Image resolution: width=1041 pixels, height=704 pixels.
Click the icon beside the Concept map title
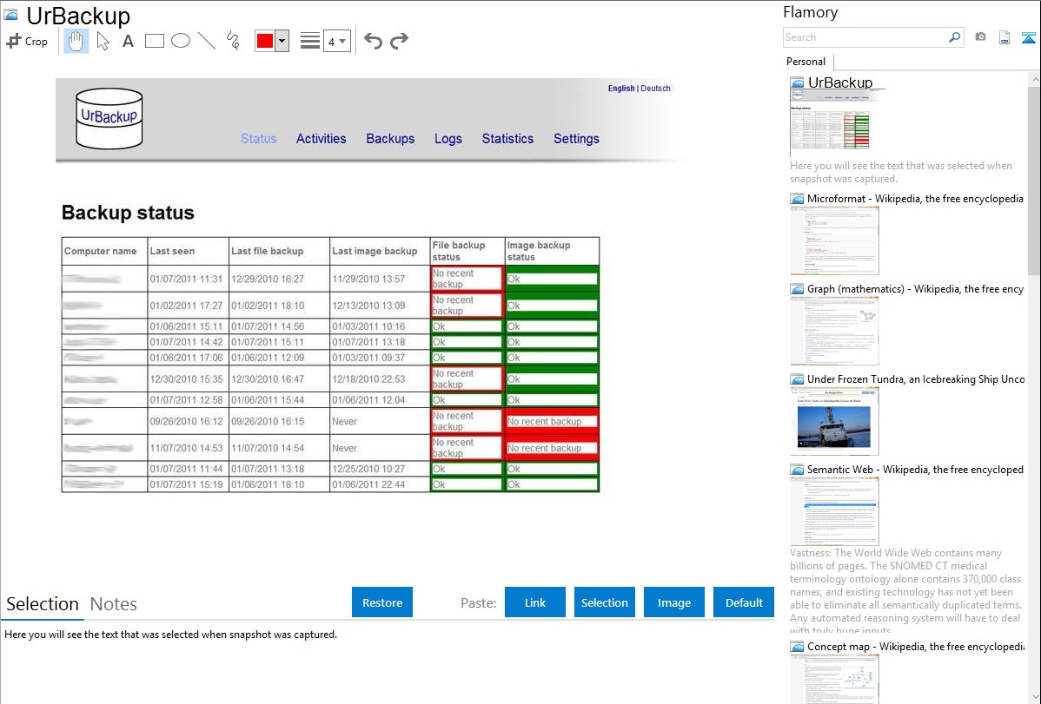point(797,647)
